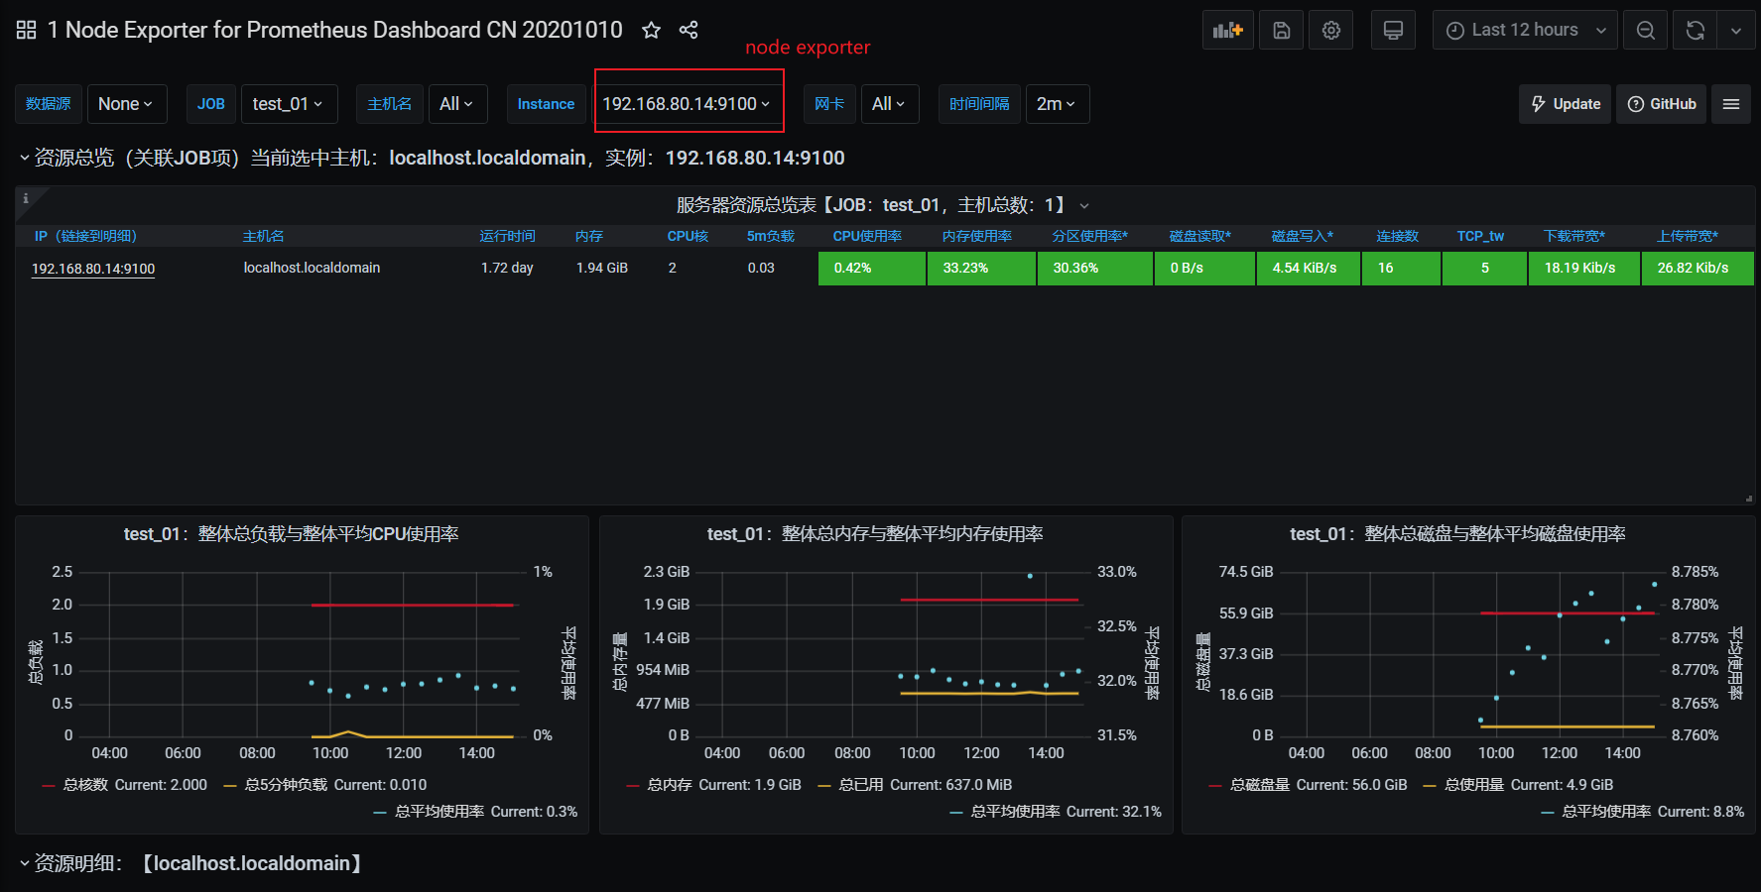Sort table by 连接数 column
The height and width of the screenshot is (892, 1761).
coord(1398,236)
